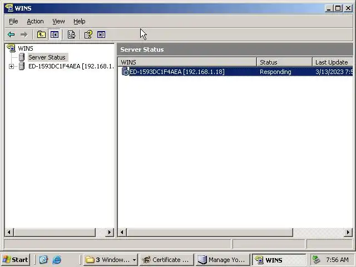Click WINS taskbar button

click(x=279, y=260)
